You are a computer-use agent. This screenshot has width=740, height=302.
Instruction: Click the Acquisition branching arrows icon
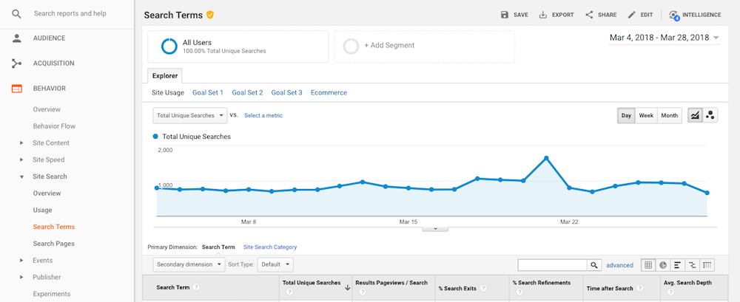16,64
